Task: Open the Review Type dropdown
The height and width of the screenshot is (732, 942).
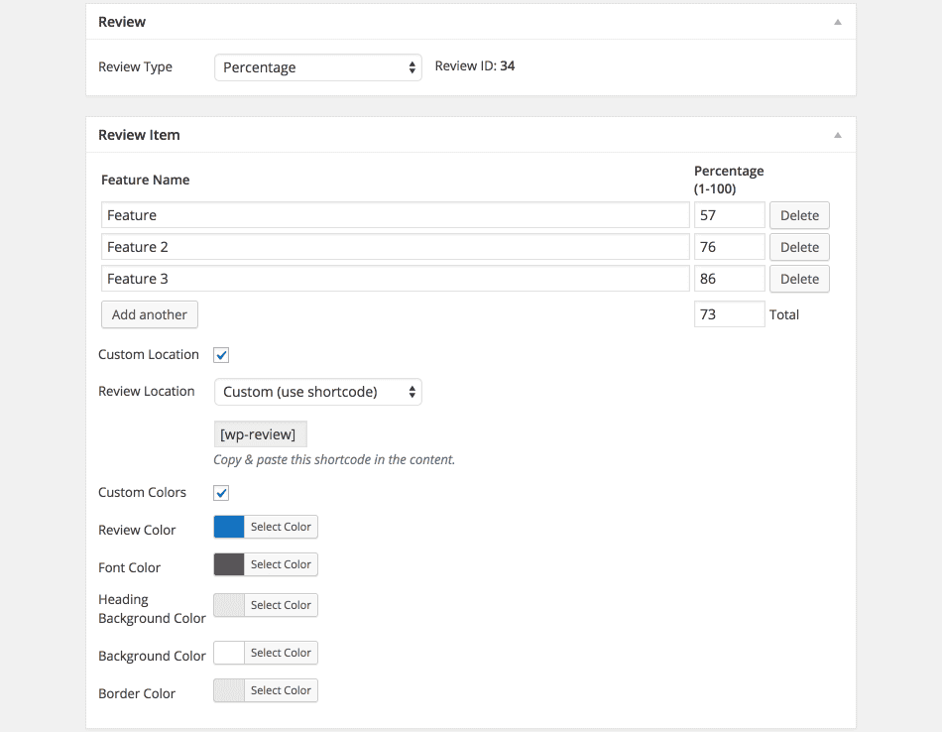Action: tap(317, 66)
